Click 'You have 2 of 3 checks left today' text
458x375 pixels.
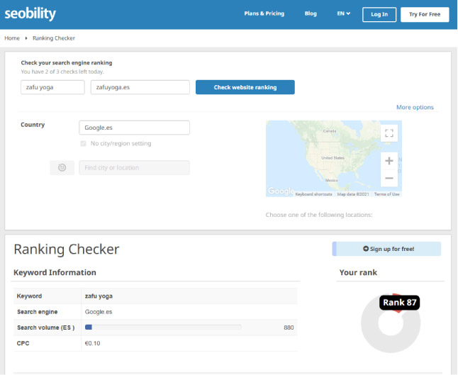[62, 72]
